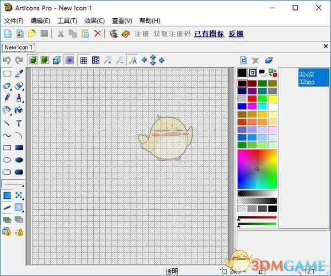Open an existing file with folder icon
This screenshot has height=276, width=331.
(x=32, y=34)
